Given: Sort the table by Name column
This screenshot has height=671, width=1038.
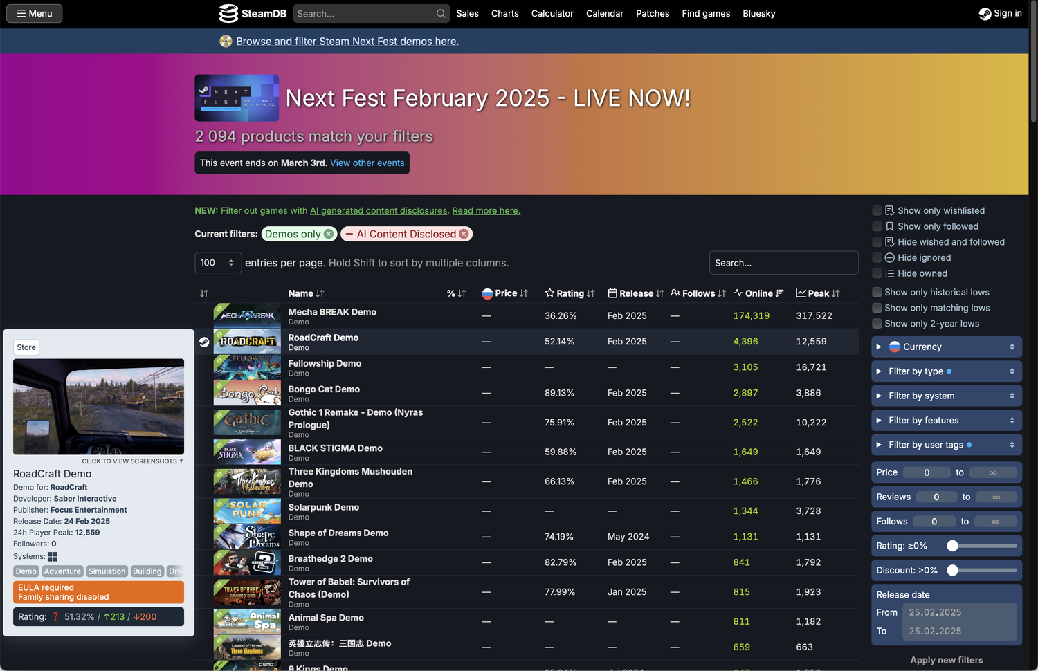Looking at the screenshot, I should tap(306, 293).
